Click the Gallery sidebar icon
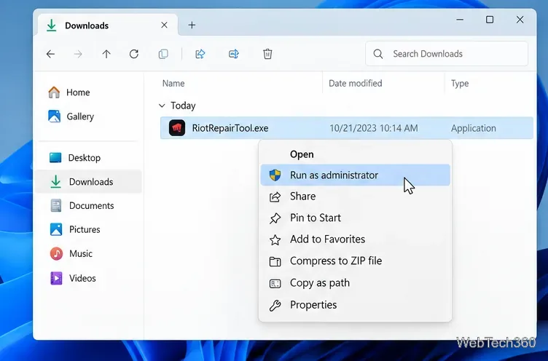 point(54,116)
